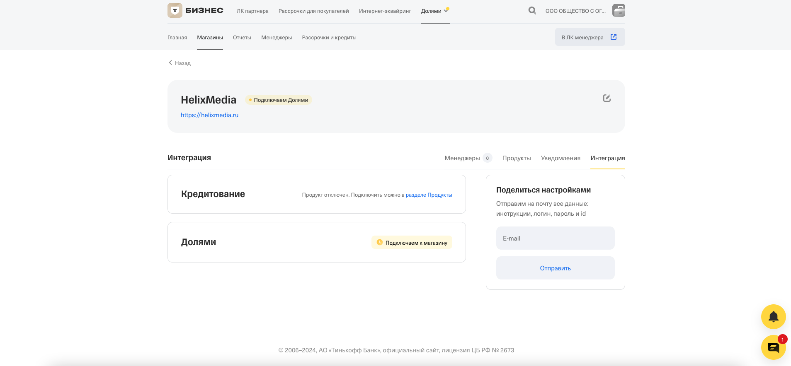Click the external link icon near manager cabinet
This screenshot has width=791, height=366.
614,37
